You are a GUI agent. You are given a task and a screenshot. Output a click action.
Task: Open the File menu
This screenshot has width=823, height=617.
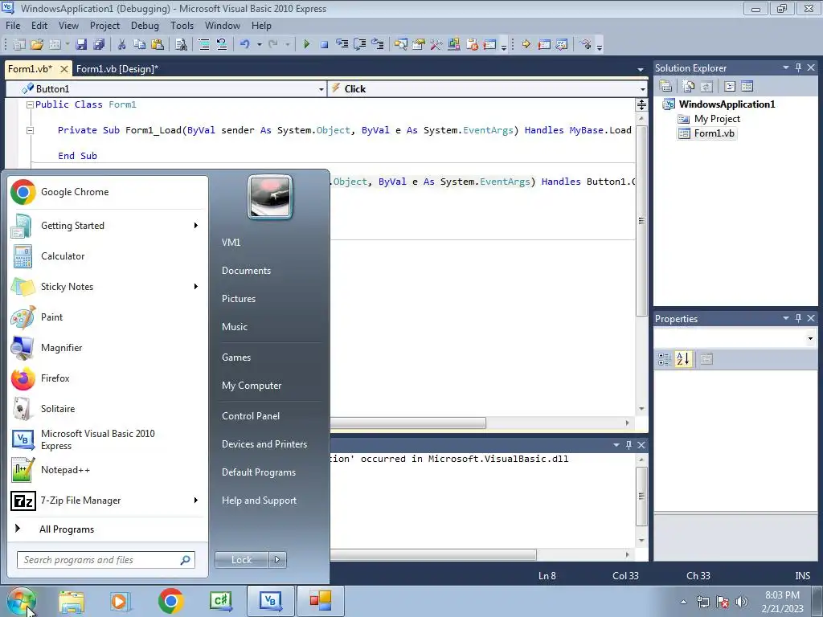coord(13,25)
